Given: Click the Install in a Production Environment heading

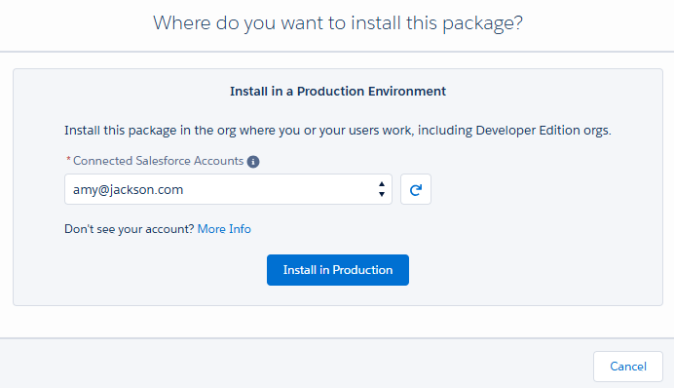Looking at the screenshot, I should [338, 92].
